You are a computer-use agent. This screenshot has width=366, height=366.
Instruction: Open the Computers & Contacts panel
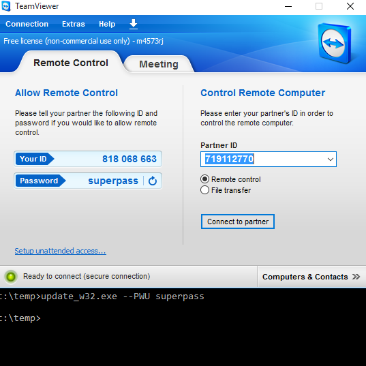click(311, 277)
